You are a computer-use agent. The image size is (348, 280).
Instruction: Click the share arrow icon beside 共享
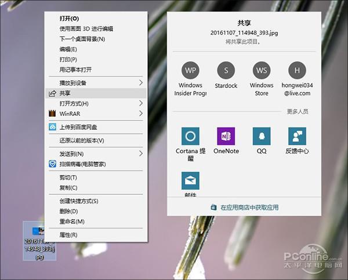(x=52, y=93)
